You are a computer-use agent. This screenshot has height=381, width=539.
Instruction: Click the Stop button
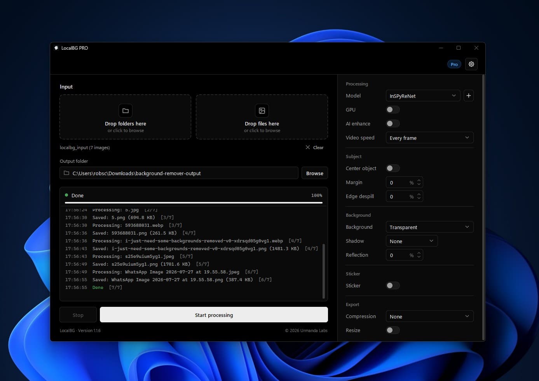coord(78,315)
